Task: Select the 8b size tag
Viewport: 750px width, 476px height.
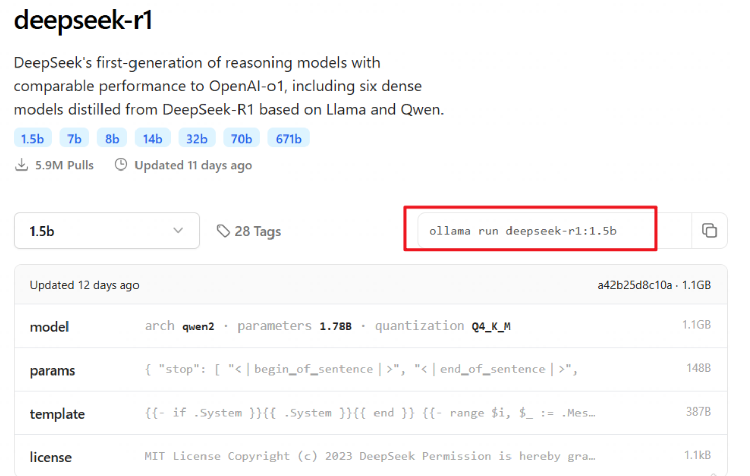Action: [x=112, y=138]
